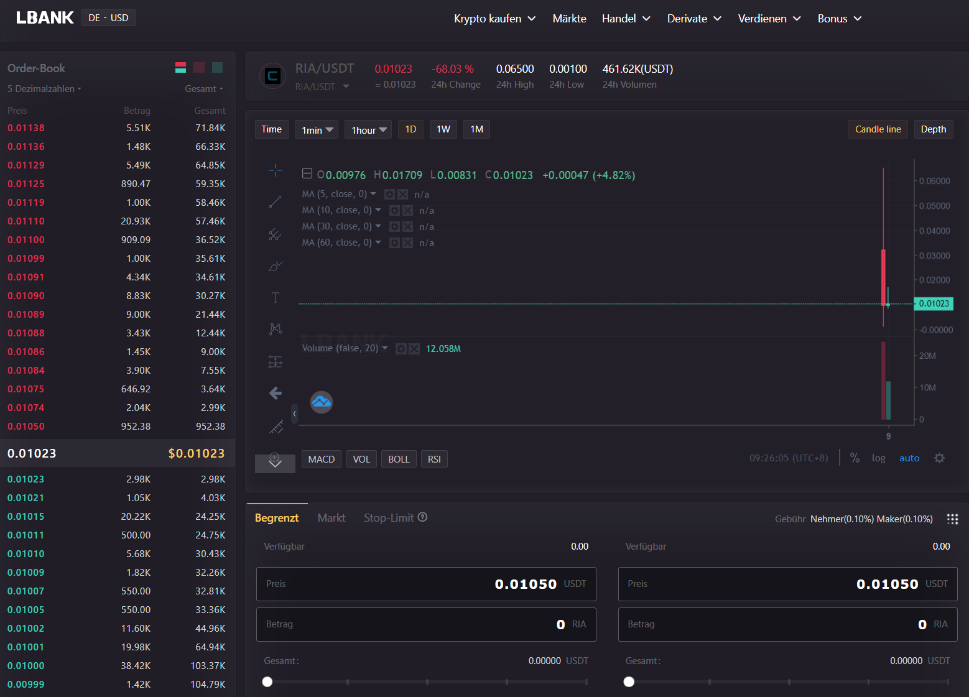This screenshot has width=969, height=697.
Task: Select the 1W timeframe
Action: (x=443, y=129)
